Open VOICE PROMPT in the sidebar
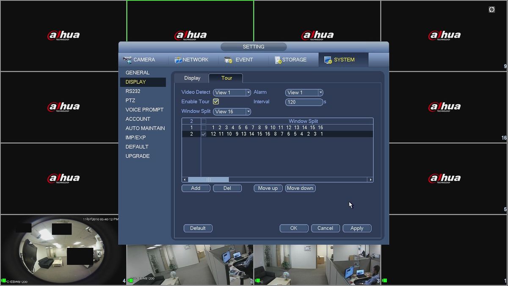Viewport: 508px width, 286px height. (144, 110)
